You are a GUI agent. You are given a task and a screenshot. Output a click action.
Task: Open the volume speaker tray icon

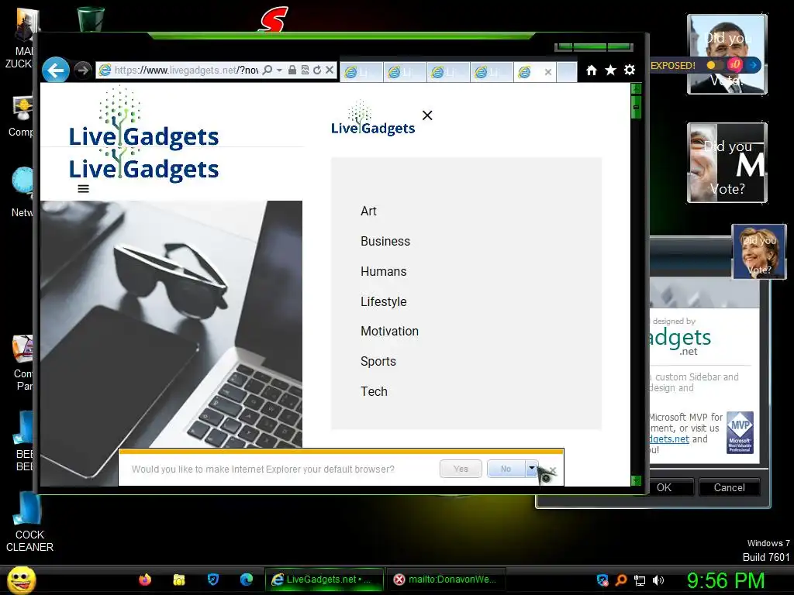click(x=658, y=580)
